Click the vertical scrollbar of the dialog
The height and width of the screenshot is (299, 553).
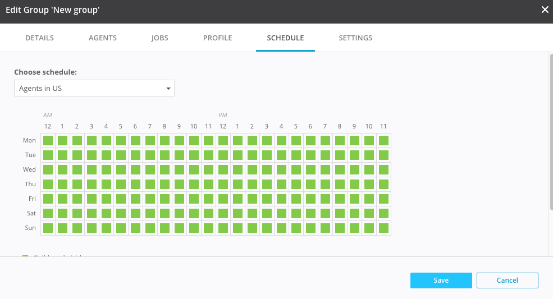[550, 129]
